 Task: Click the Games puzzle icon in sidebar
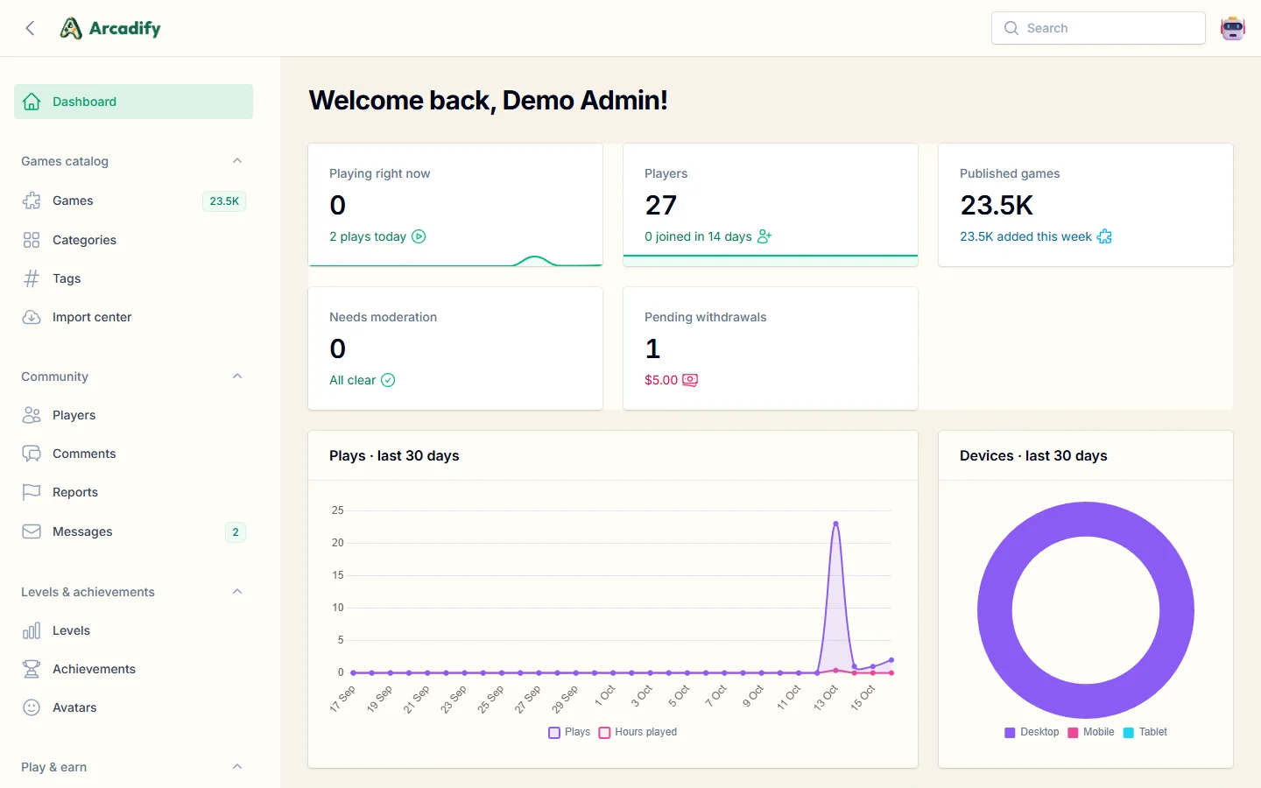(32, 201)
